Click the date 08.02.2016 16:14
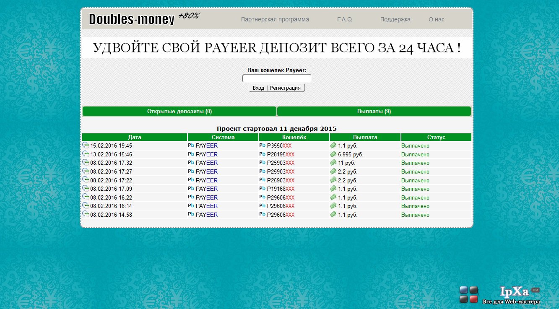559x309 pixels. (x=111, y=206)
